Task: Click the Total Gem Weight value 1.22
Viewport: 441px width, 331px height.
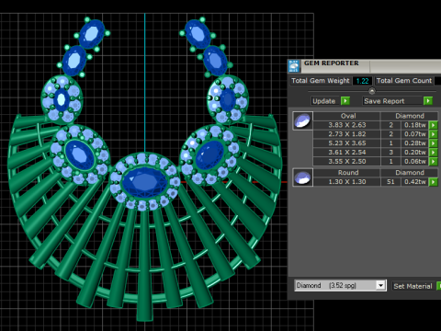Action: point(363,81)
